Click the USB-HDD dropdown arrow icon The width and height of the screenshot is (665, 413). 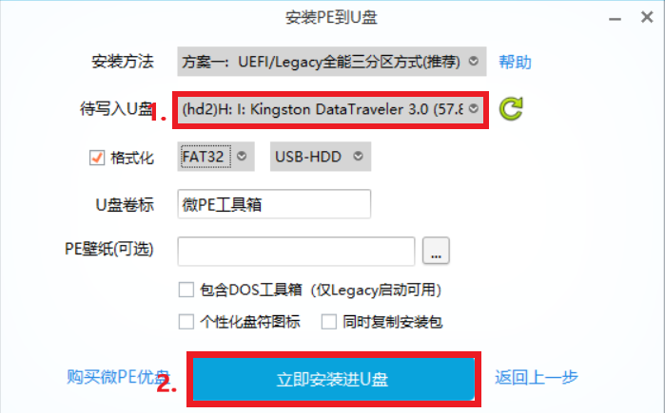click(x=359, y=156)
